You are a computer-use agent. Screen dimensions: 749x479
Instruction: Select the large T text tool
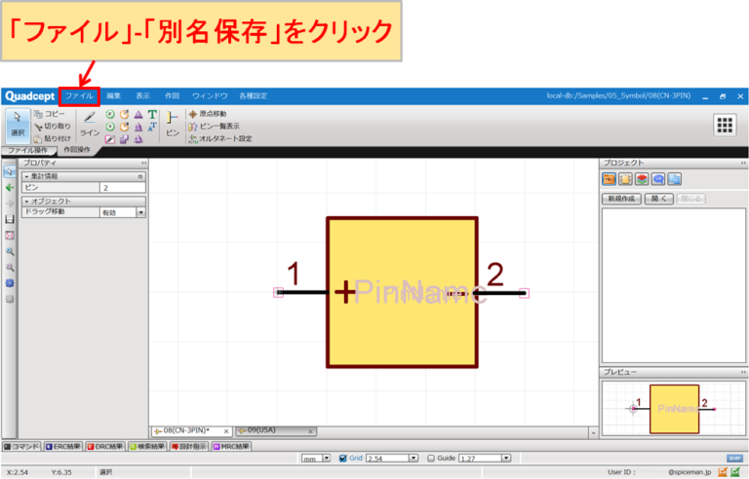(152, 114)
